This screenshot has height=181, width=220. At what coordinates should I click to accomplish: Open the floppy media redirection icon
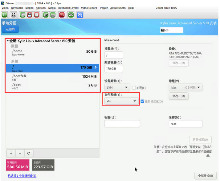pos(30,15)
